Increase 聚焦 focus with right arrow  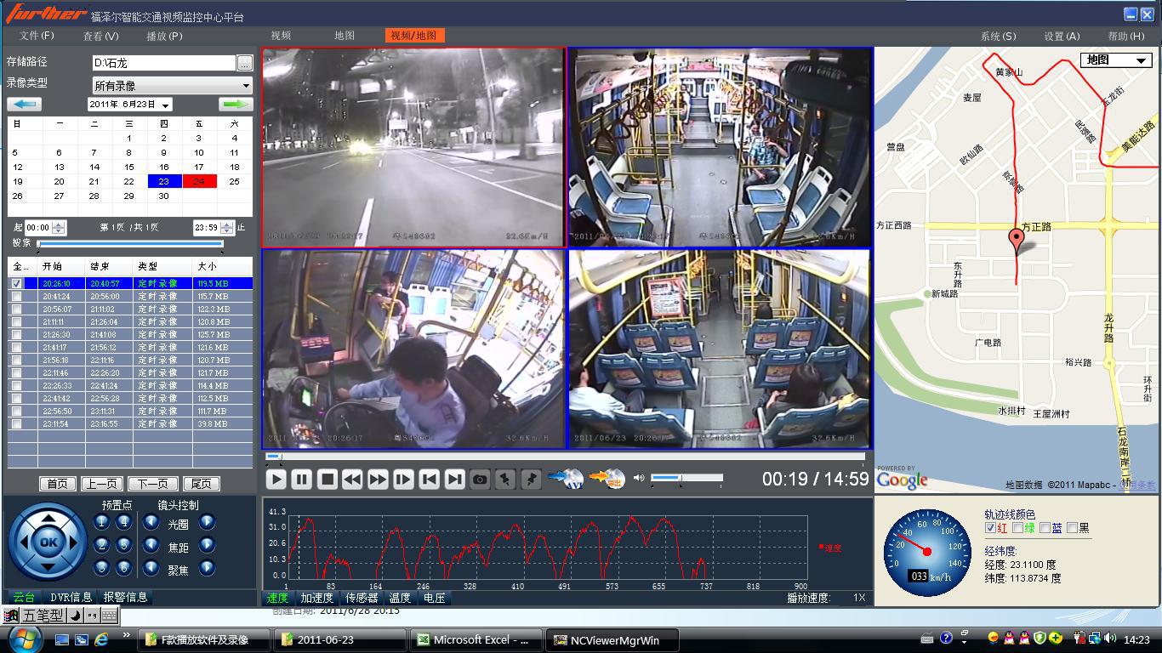point(207,568)
